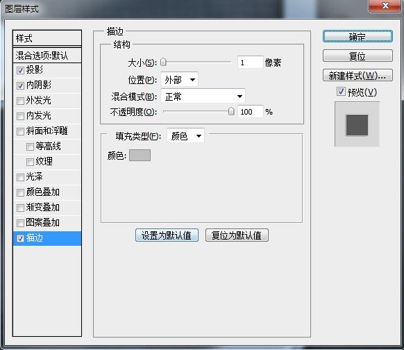Close the 图层样式 dialog
Viewport: 404px width, 350px height.
[385, 6]
